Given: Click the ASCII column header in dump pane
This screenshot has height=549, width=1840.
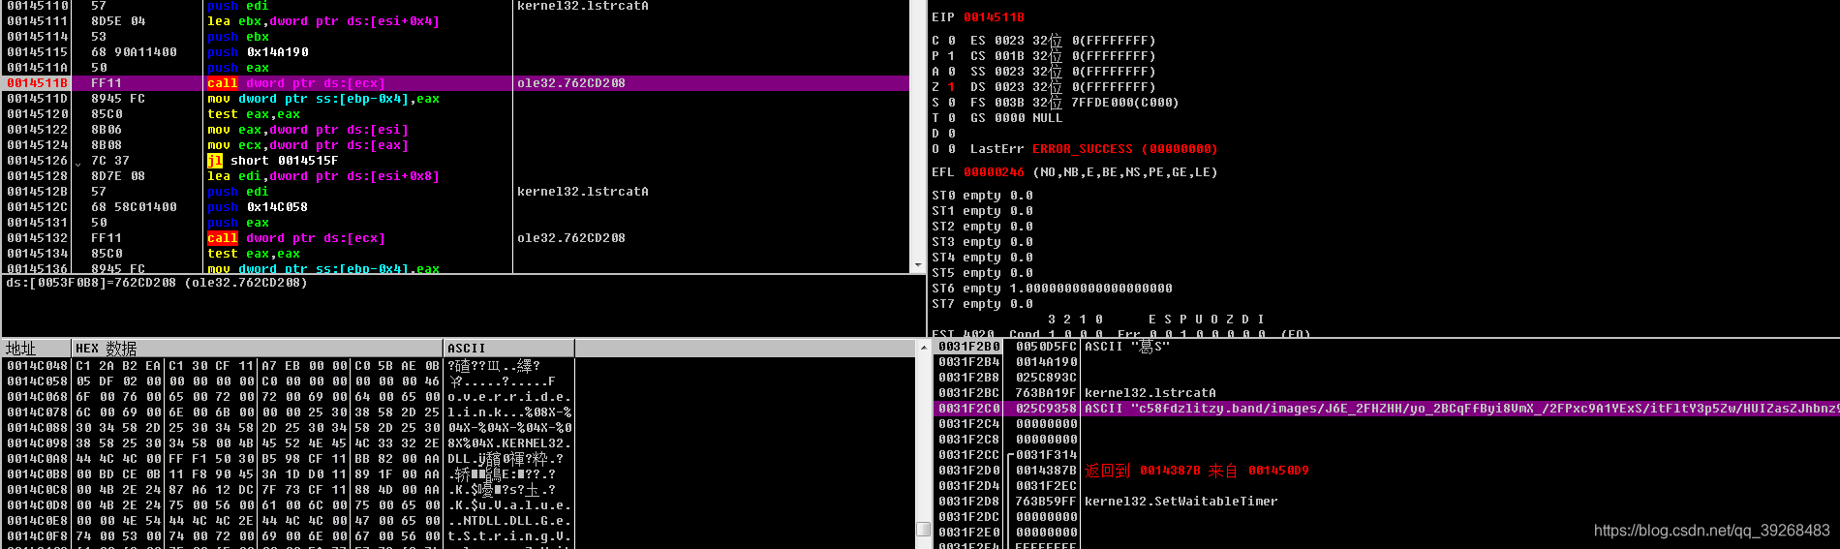Looking at the screenshot, I should point(509,349).
